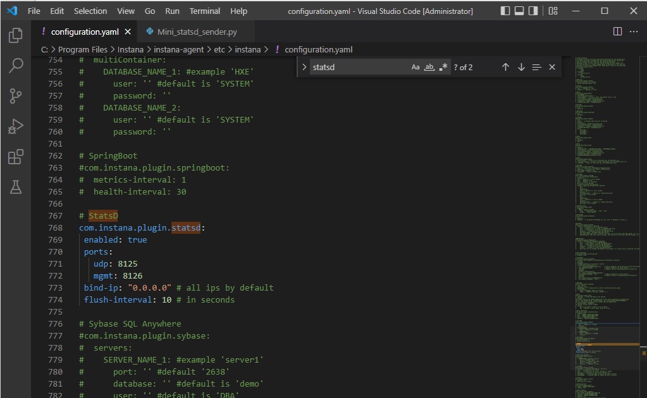
Task: Split the editor to the right
Action: [617, 32]
